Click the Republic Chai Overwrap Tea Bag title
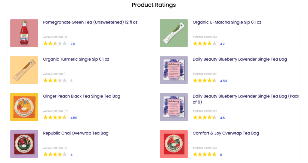This screenshot has width=308, height=163. 76,133
